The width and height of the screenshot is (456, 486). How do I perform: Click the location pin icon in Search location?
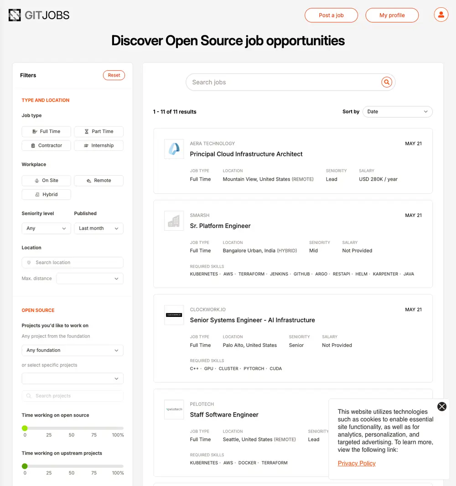coord(29,263)
